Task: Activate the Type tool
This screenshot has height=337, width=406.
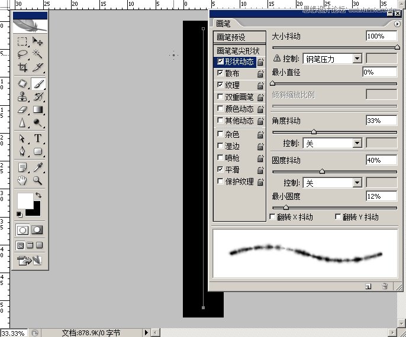Action: pos(38,138)
